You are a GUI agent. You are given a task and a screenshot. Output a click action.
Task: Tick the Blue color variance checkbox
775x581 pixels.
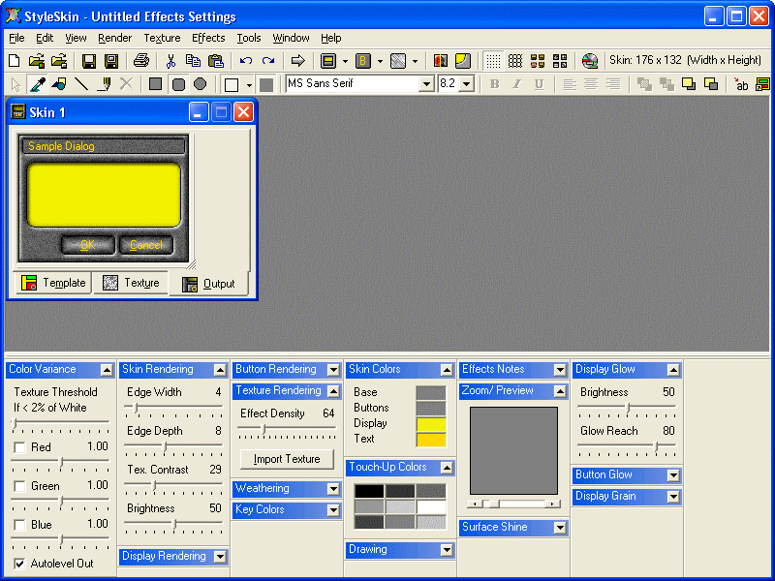click(19, 525)
